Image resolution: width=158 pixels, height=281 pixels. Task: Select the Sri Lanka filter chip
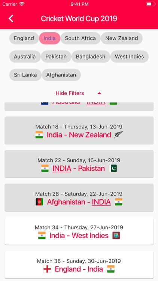pyautogui.click(x=25, y=75)
